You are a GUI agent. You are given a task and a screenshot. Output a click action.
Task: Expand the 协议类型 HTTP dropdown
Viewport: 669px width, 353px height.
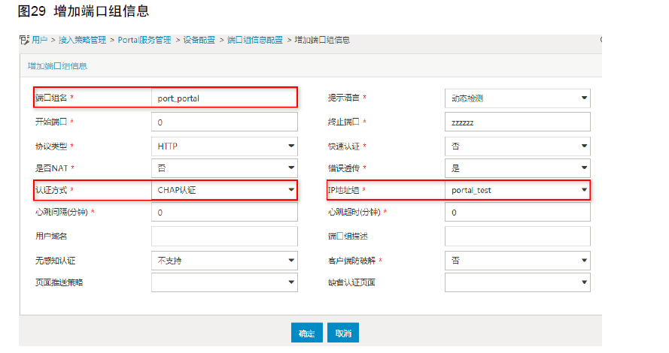224,146
